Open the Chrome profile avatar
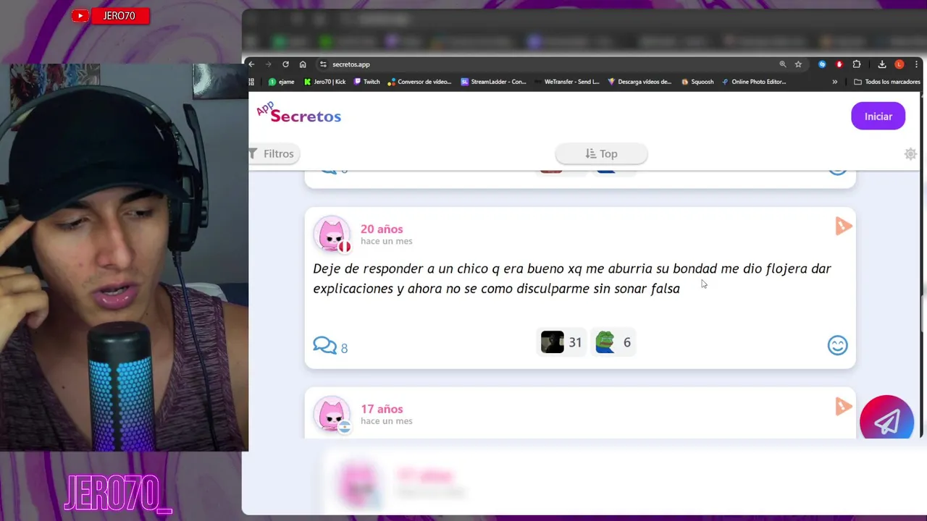Screen dimensions: 927x521 pos(899,64)
